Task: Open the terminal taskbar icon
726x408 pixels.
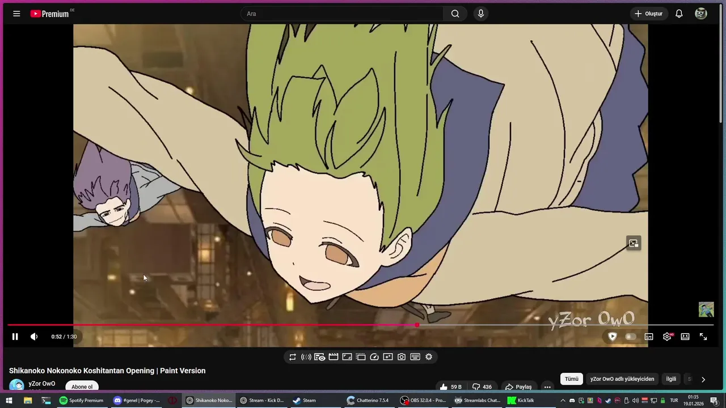Action: 46,401
